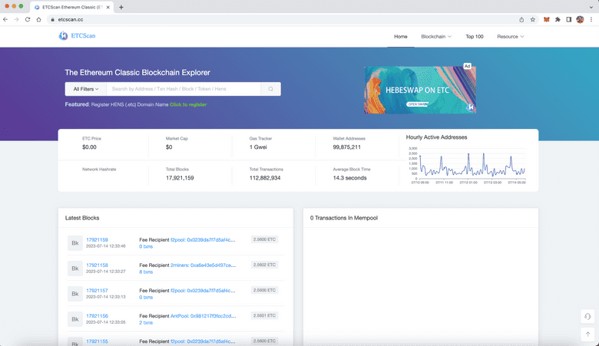Viewport: 599px width, 346px height.
Task: Bookmark this page with the star icon
Action: tap(533, 19)
